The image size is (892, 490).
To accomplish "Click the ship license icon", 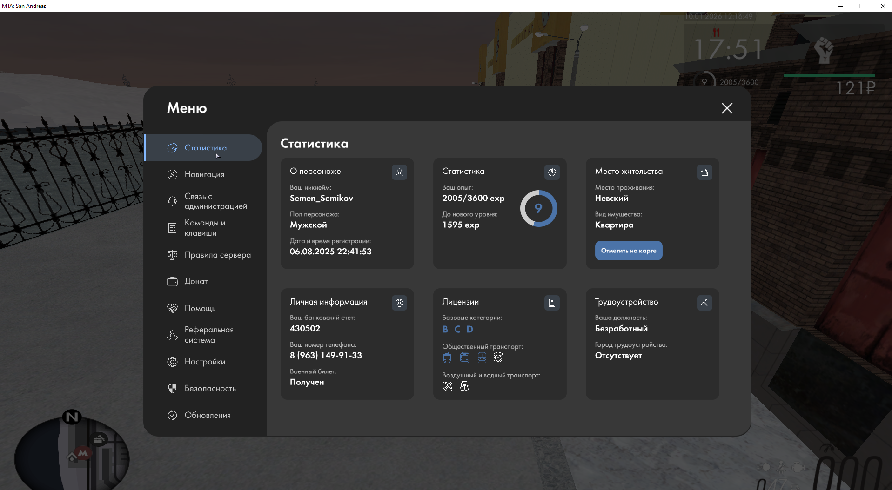I will coord(464,386).
